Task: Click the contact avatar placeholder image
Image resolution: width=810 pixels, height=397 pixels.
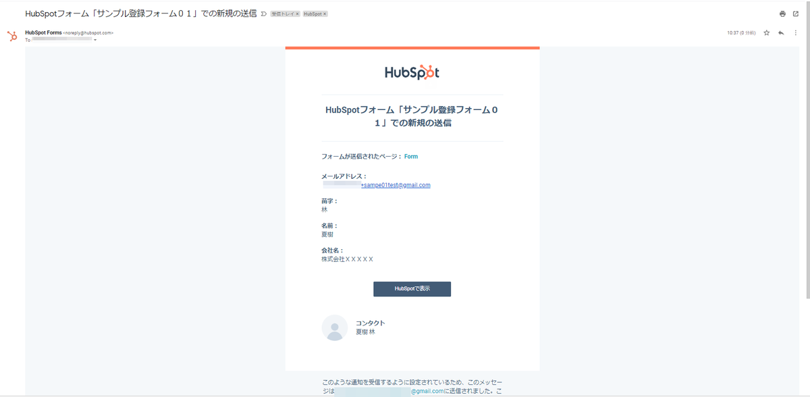Action: point(335,327)
